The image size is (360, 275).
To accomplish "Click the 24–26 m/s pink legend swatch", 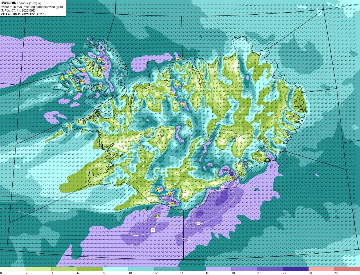I will [321, 269].
